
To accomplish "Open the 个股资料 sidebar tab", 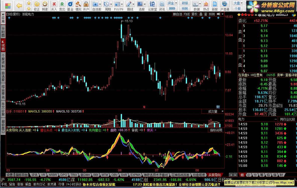I will coord(3,61).
